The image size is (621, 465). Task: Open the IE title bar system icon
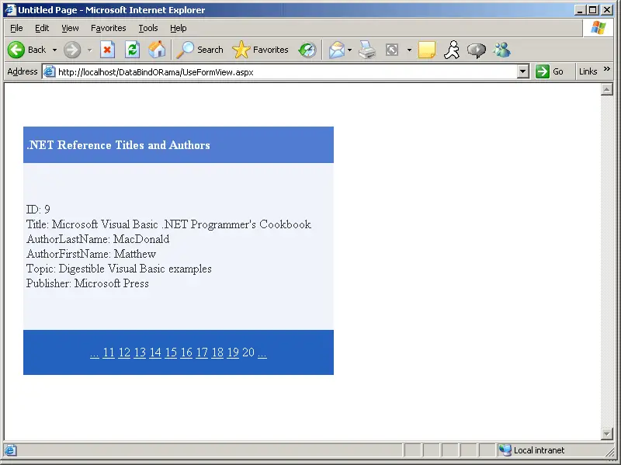10,10
